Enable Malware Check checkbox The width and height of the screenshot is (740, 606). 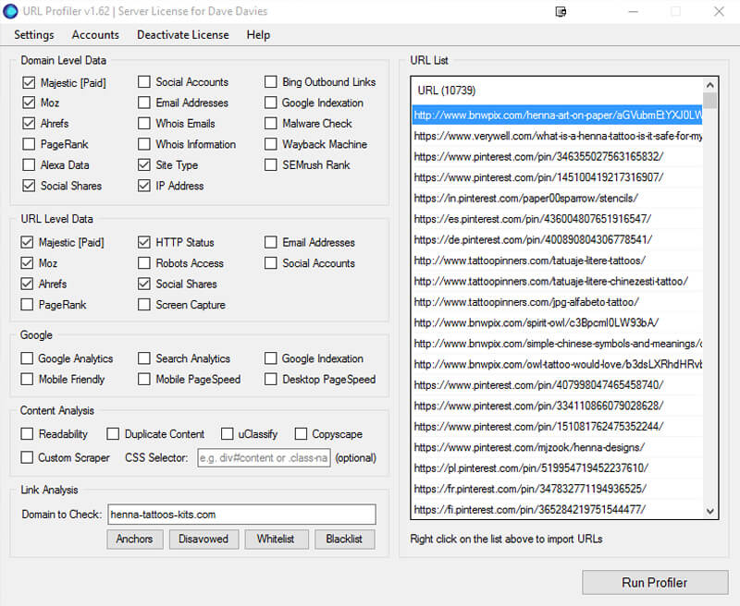270,123
